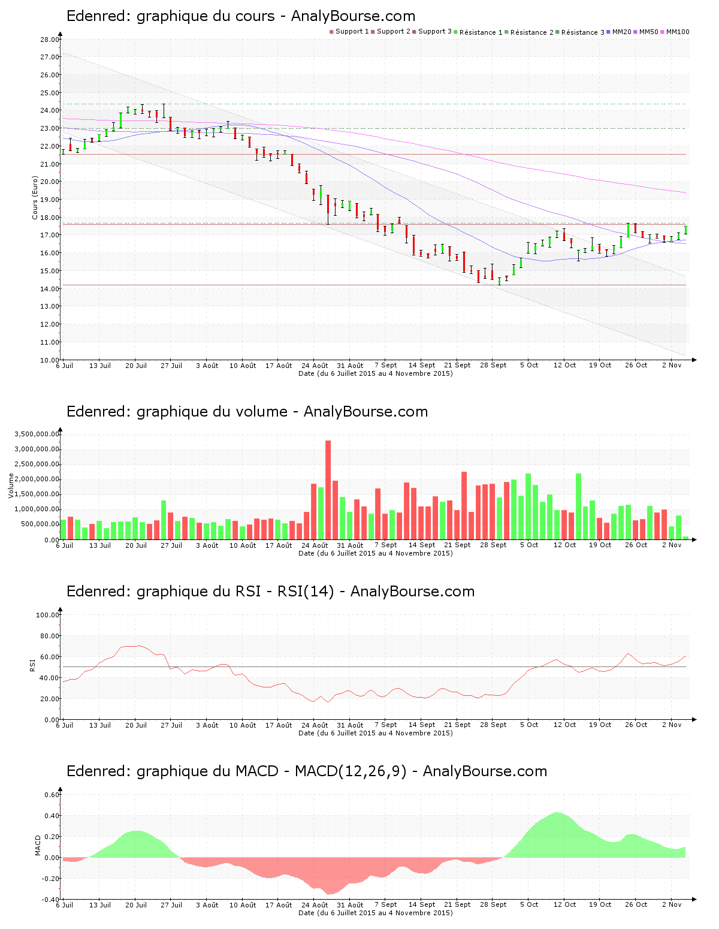Click the MM100 pink legend square
The height and width of the screenshot is (929, 719).
[663, 32]
